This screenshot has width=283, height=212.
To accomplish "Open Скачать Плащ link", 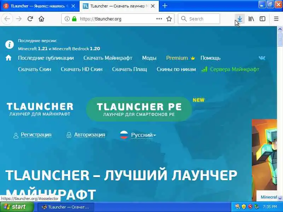I will [129, 69].
